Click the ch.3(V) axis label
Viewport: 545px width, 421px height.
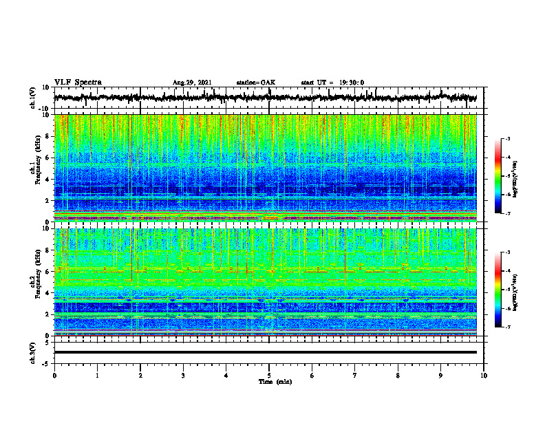coord(33,353)
